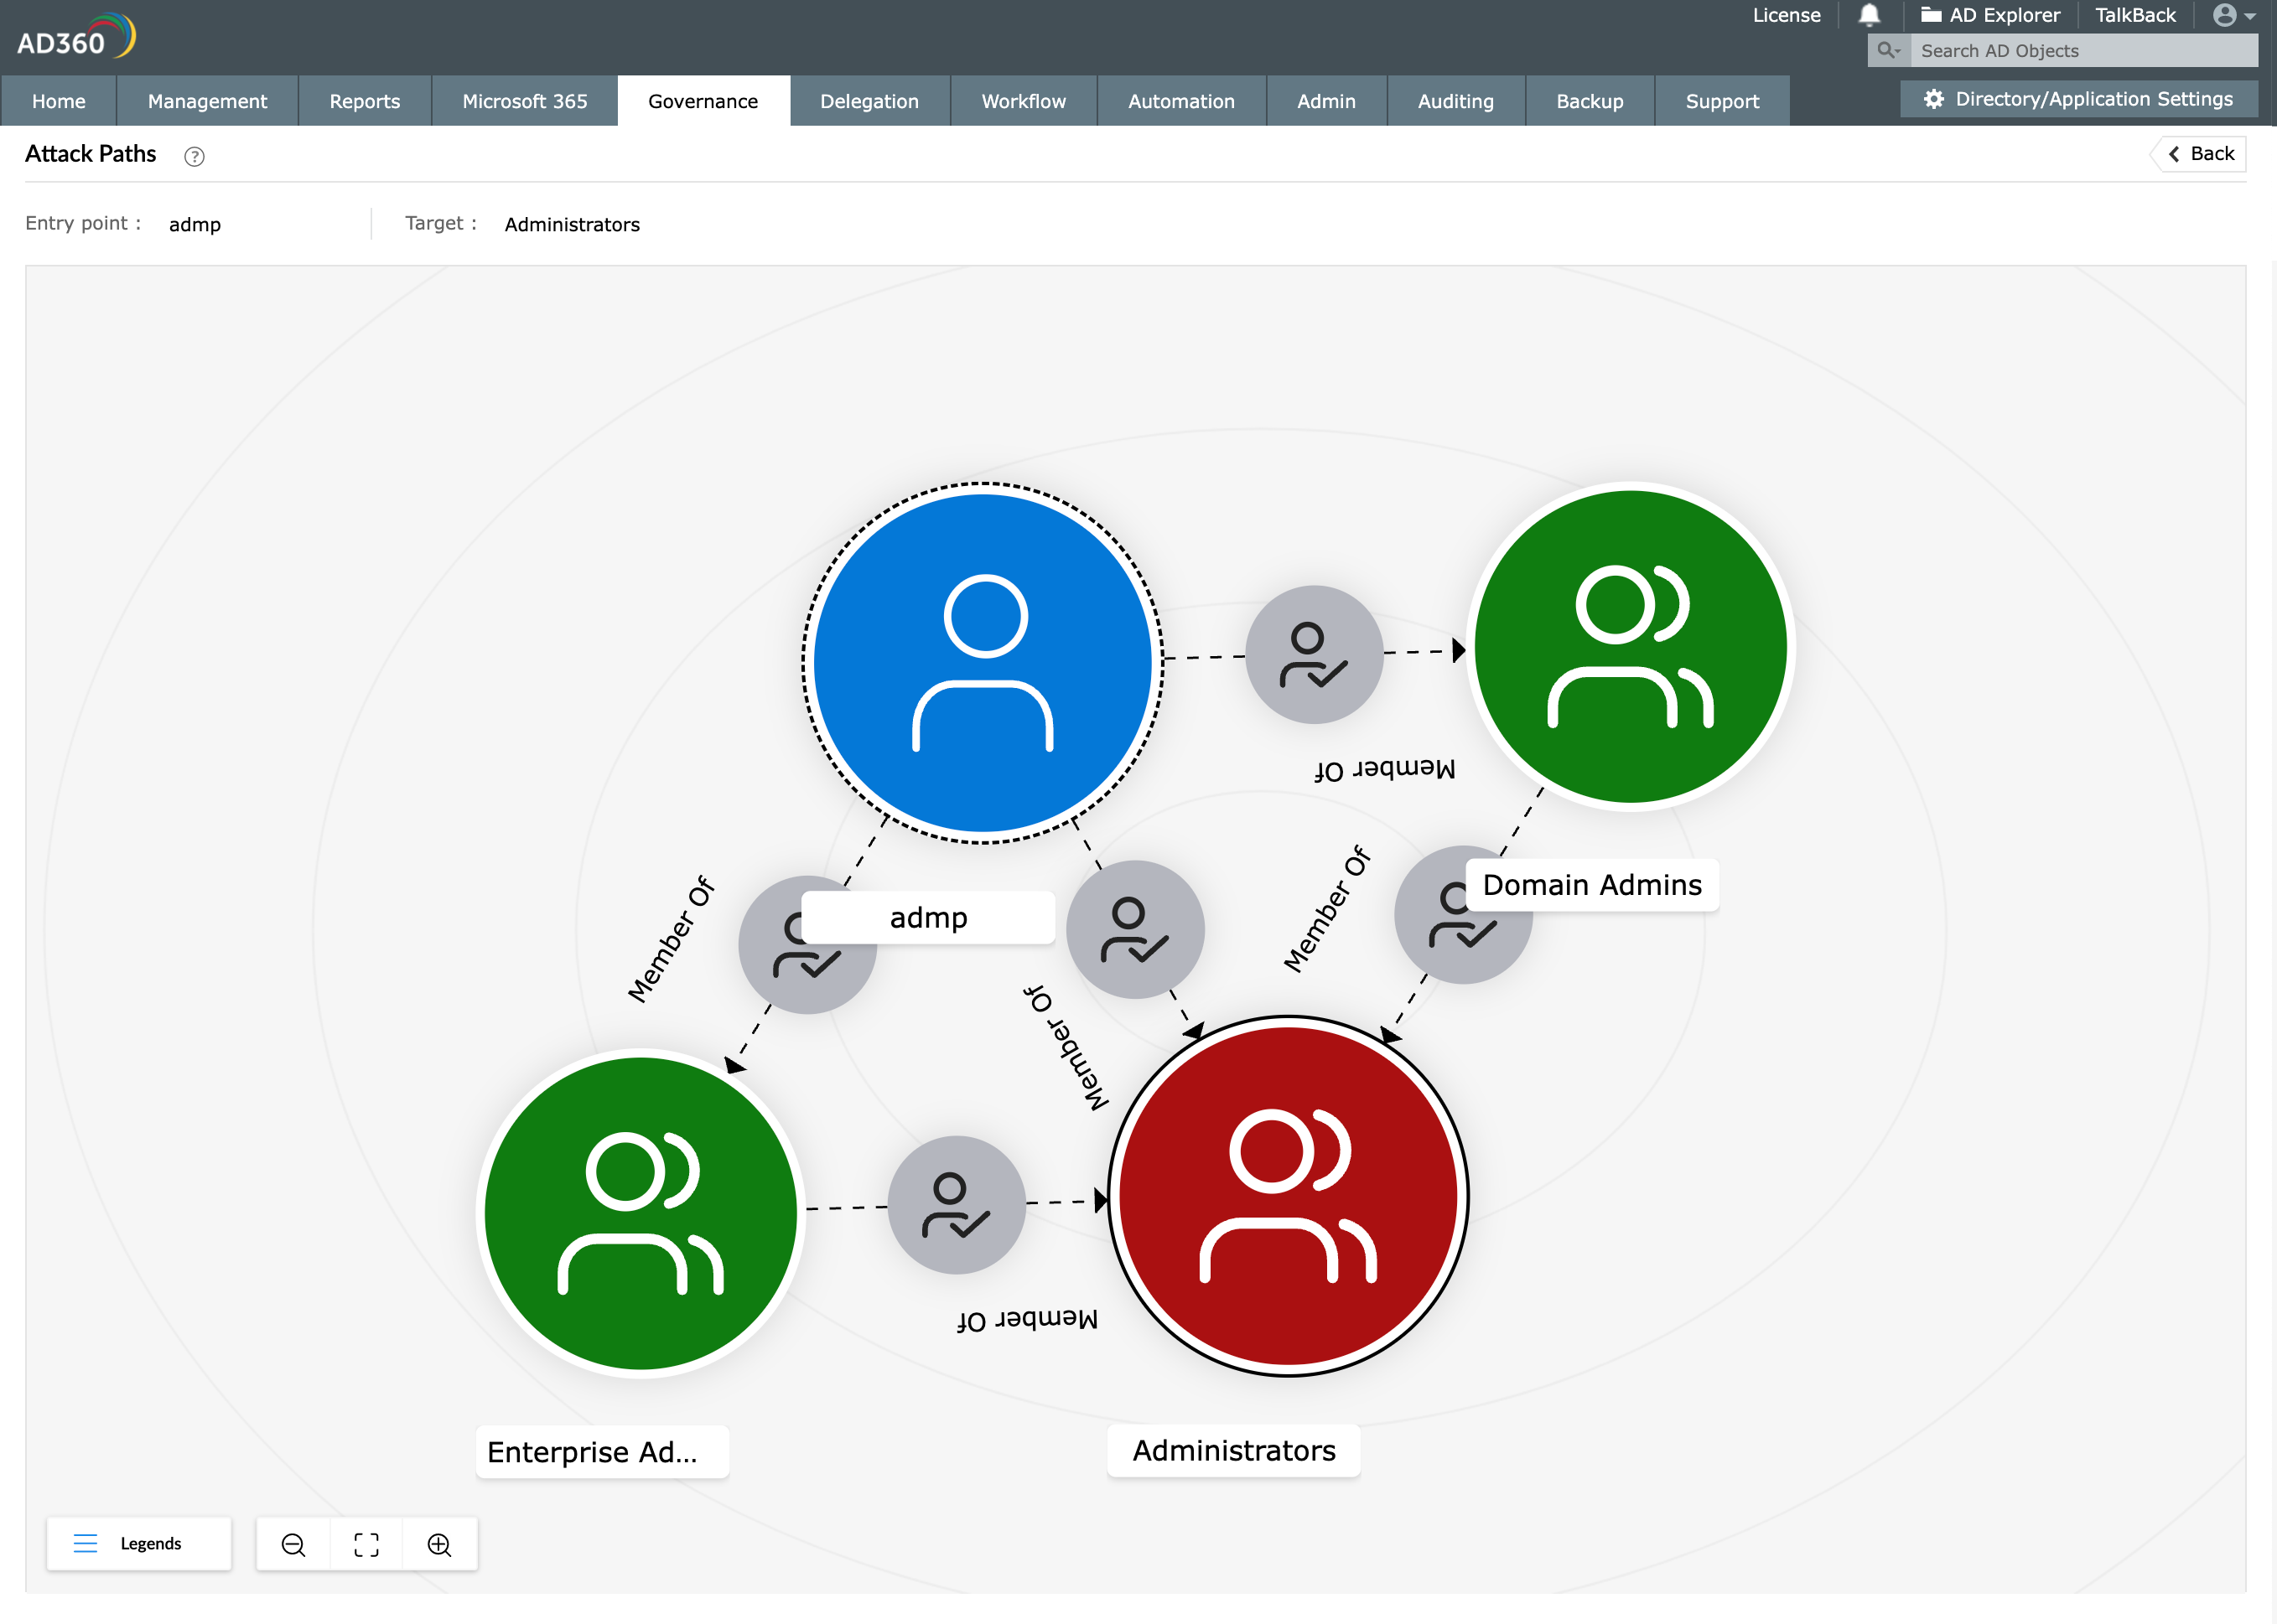Open the Auditing tab
This screenshot has height=1624, width=2277.
pos(1455,101)
